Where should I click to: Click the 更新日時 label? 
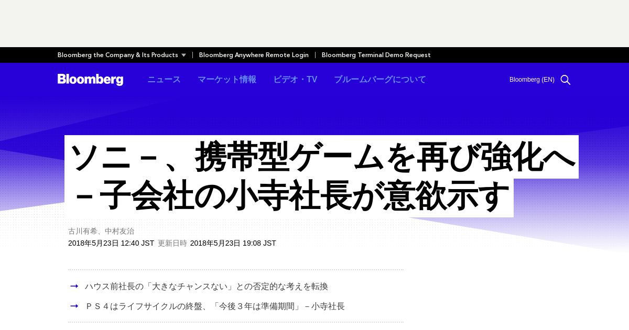[172, 243]
